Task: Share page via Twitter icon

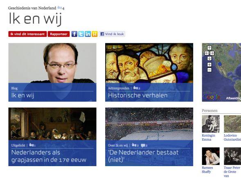Action: 81,34
